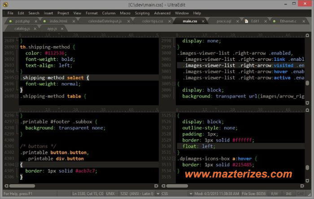Image resolution: width=314 pixels, height=199 pixels.
Task: Close the prace.sql tab
Action: (x=237, y=21)
